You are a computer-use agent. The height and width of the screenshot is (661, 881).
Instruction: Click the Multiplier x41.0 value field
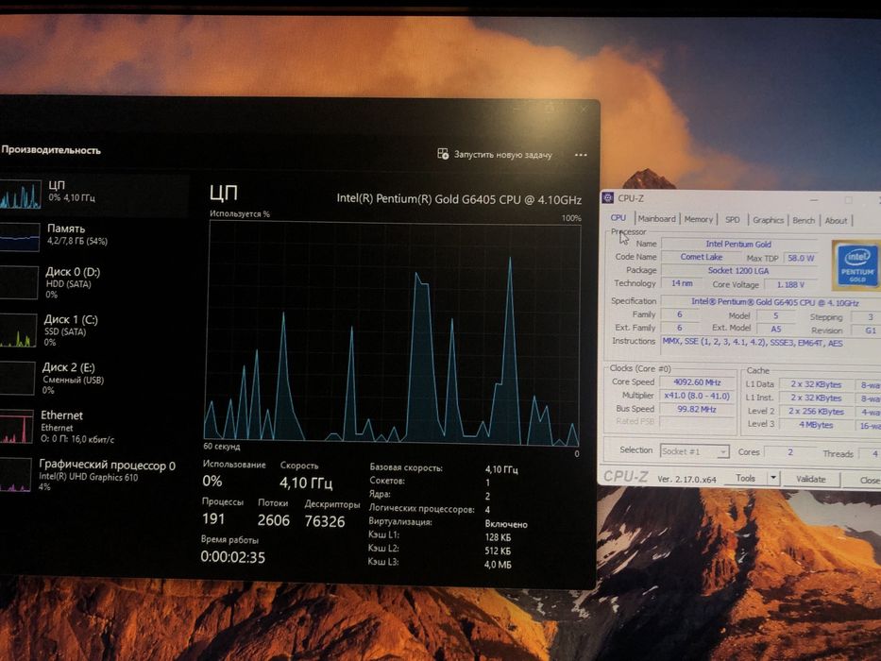[697, 396]
